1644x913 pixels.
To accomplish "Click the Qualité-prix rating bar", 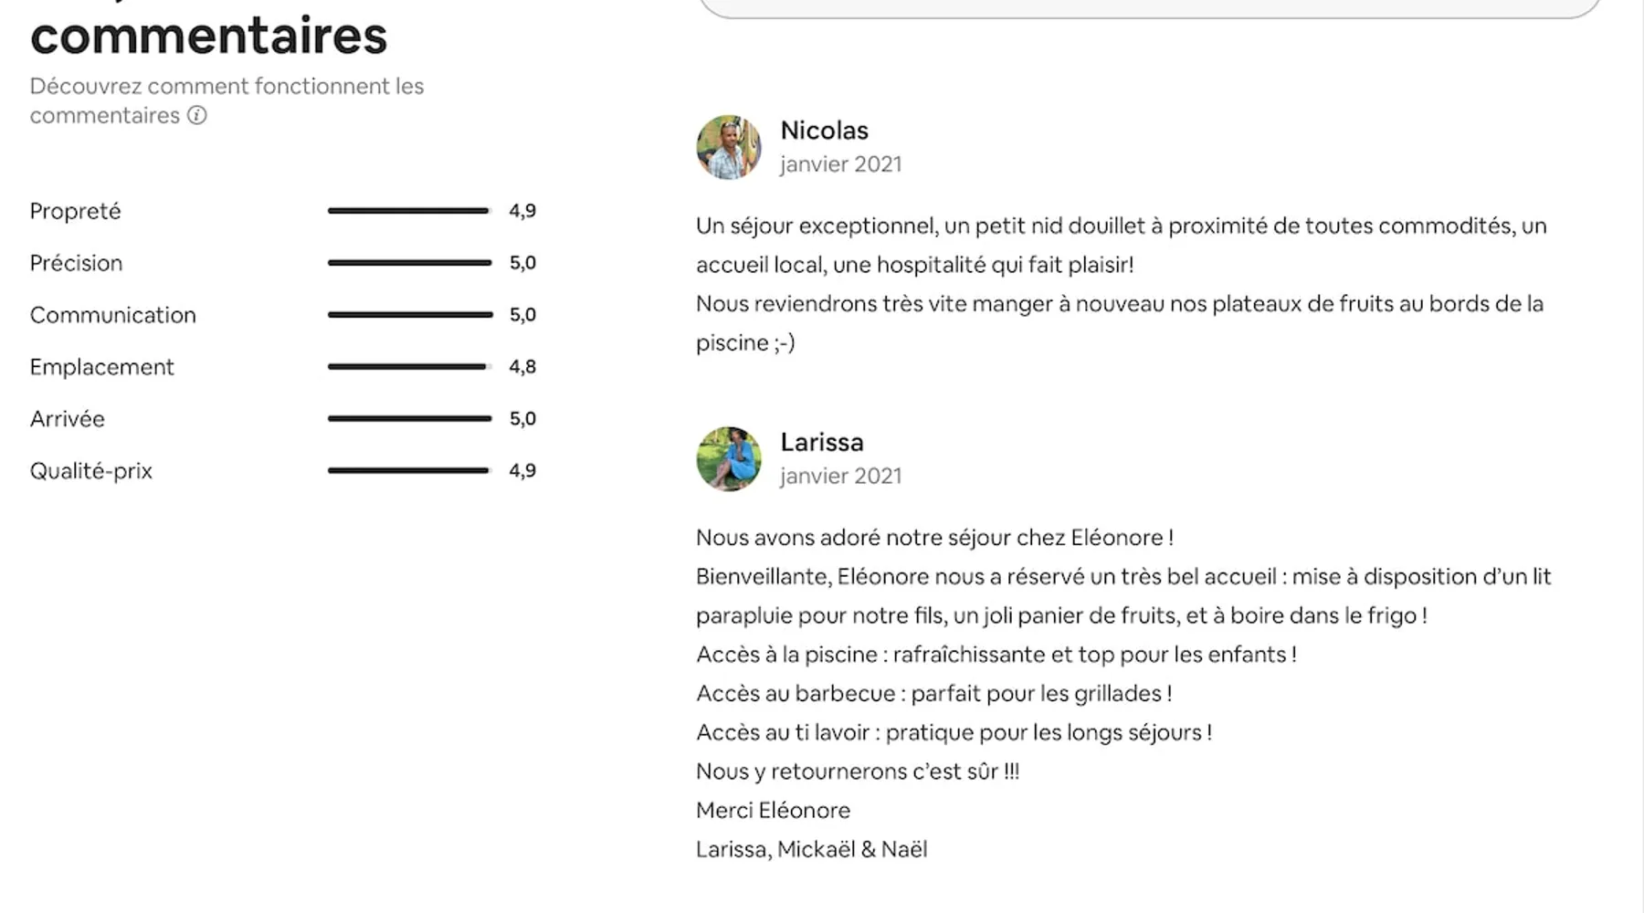I will 409,471.
